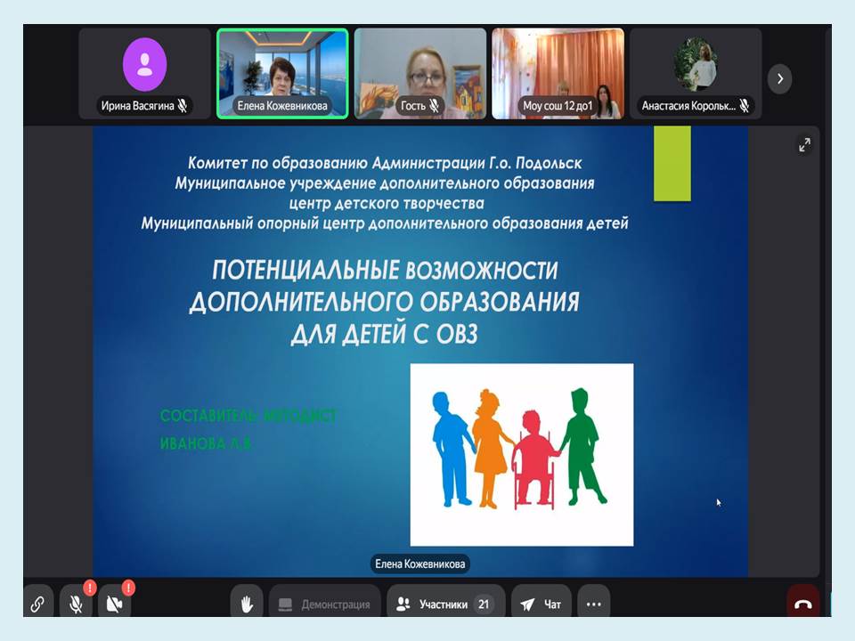Show next participants with right arrow

[780, 78]
